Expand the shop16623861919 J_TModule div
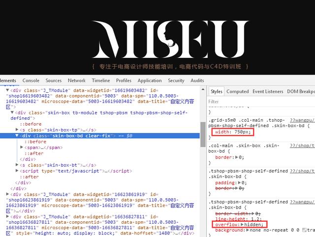315x237 pixels. pos(7,194)
